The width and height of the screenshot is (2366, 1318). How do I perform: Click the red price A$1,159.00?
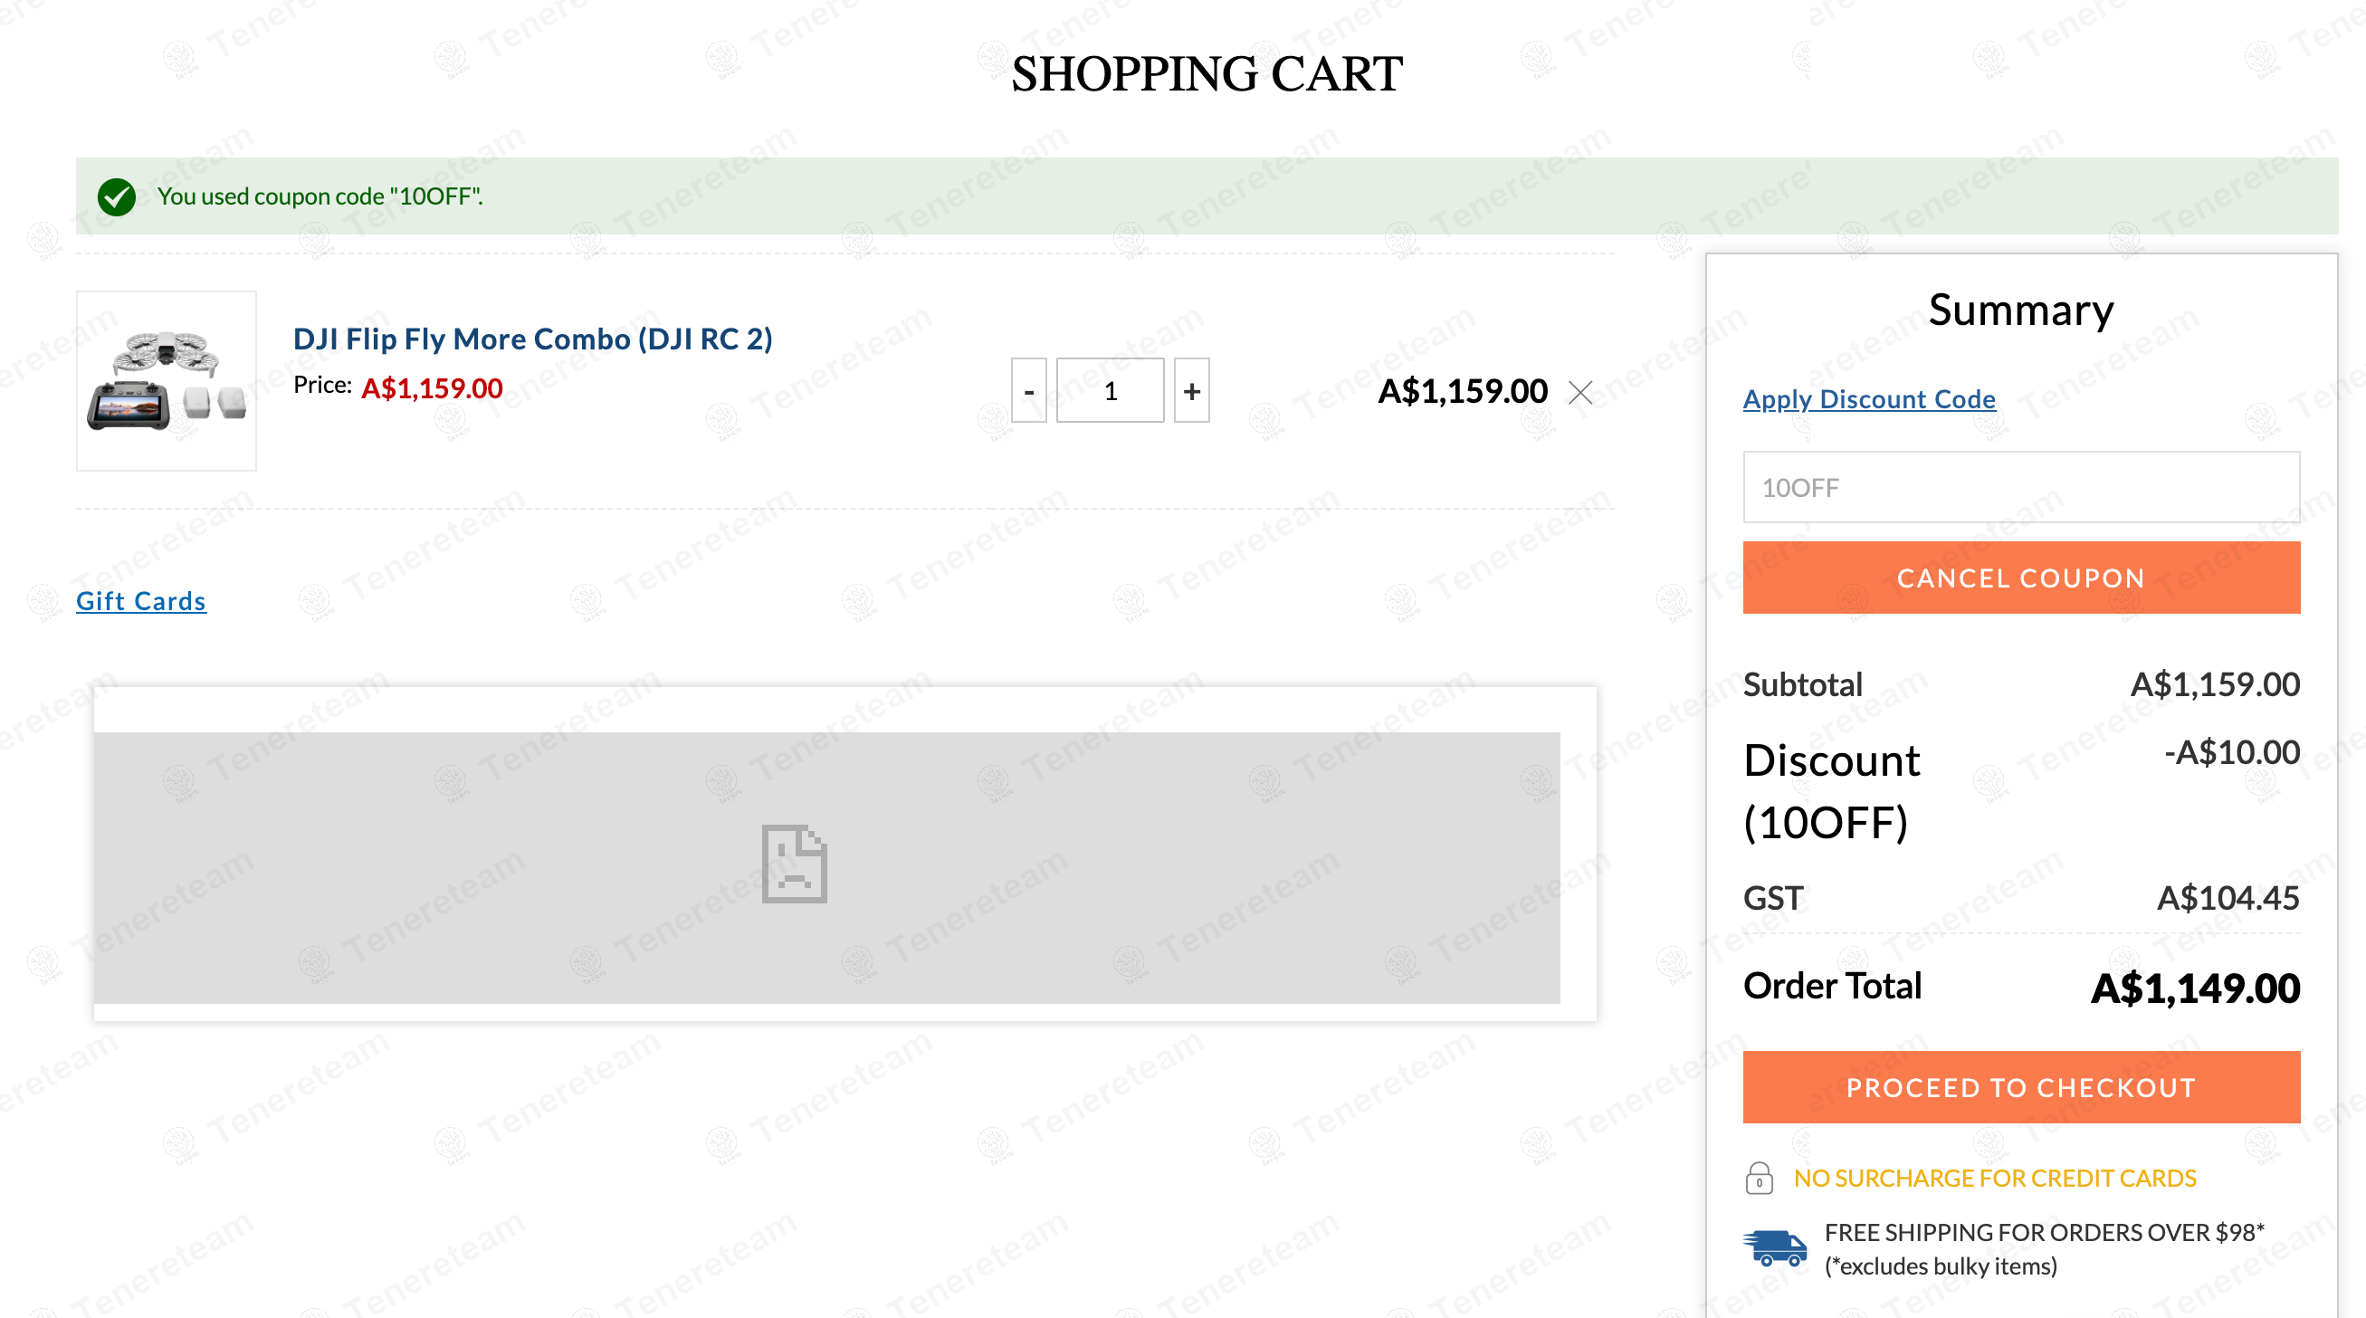tap(432, 387)
